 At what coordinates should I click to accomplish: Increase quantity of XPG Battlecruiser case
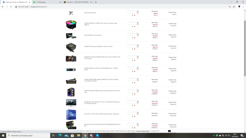coord(138,90)
